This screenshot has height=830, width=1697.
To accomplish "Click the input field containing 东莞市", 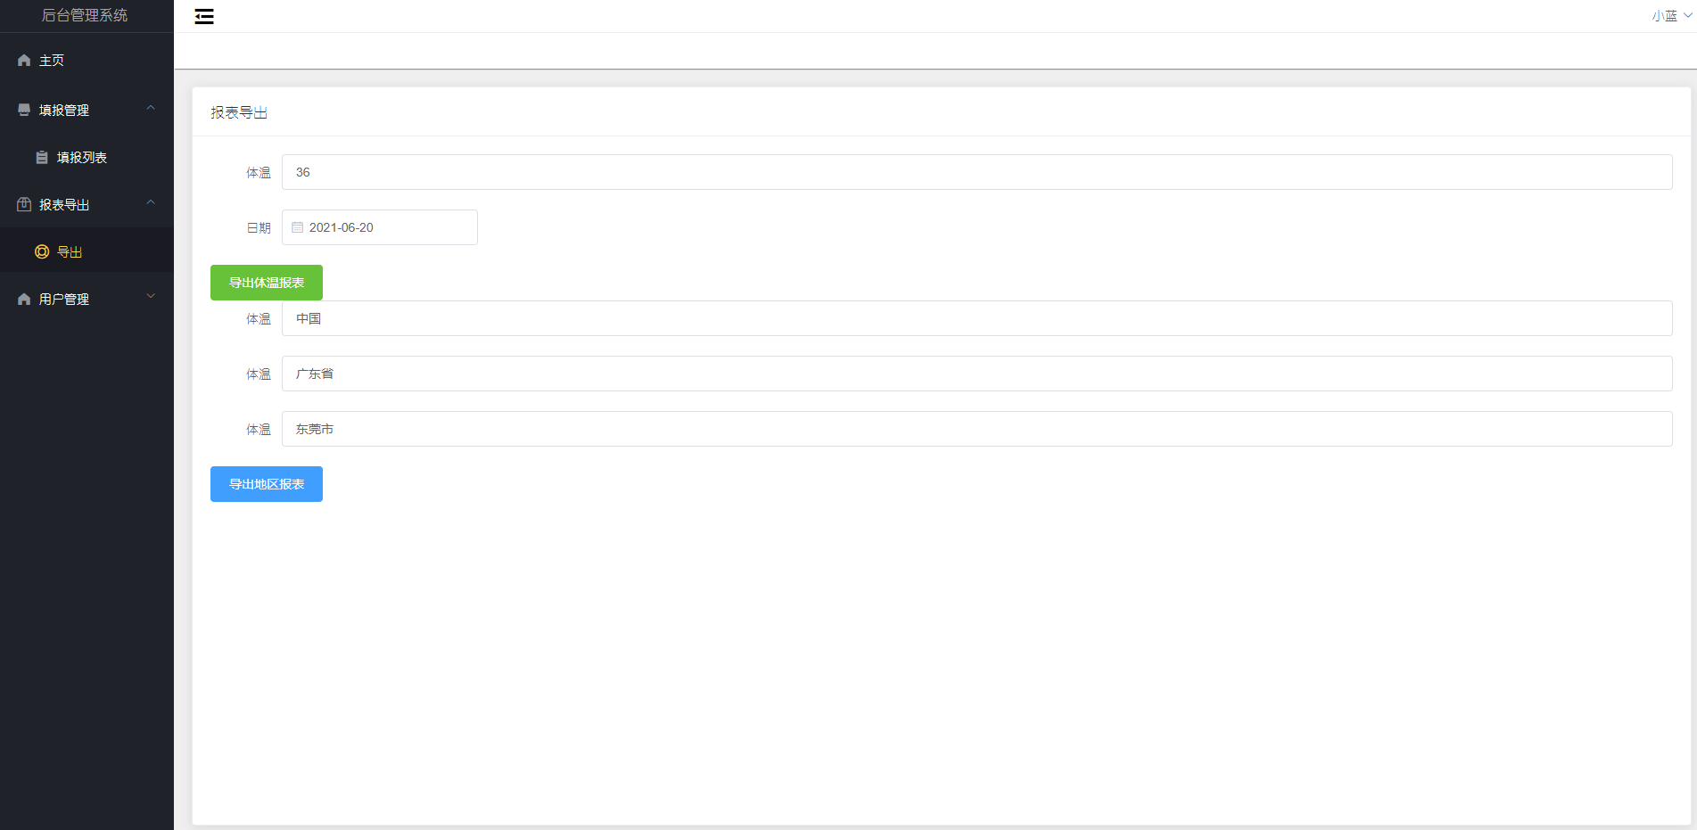I will pos(976,429).
